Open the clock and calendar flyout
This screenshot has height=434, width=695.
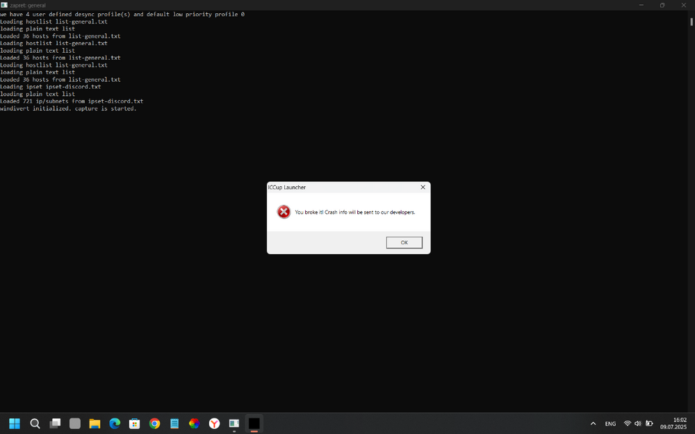672,424
